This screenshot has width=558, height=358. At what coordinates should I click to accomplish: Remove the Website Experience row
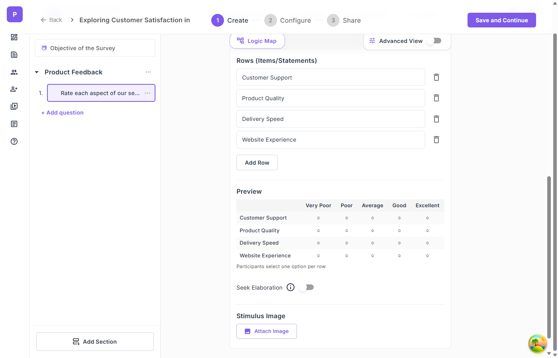pos(436,140)
